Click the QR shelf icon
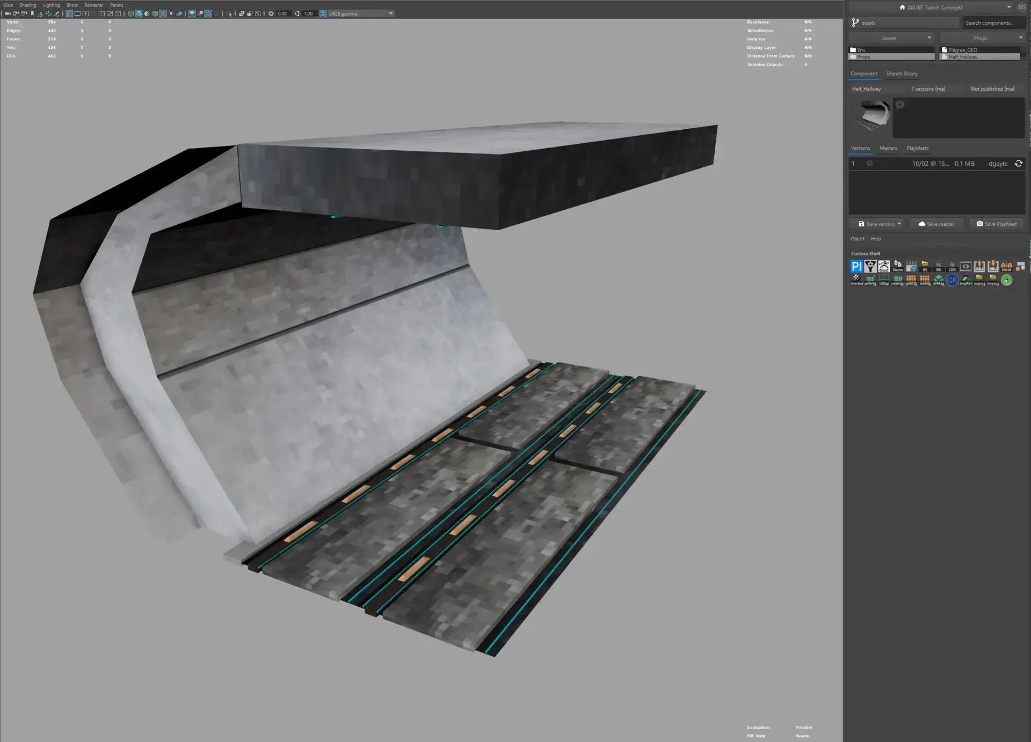Screen dimensions: 1031x742 [952, 280]
